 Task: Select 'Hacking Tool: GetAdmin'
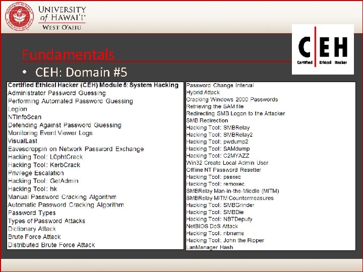click(43, 181)
